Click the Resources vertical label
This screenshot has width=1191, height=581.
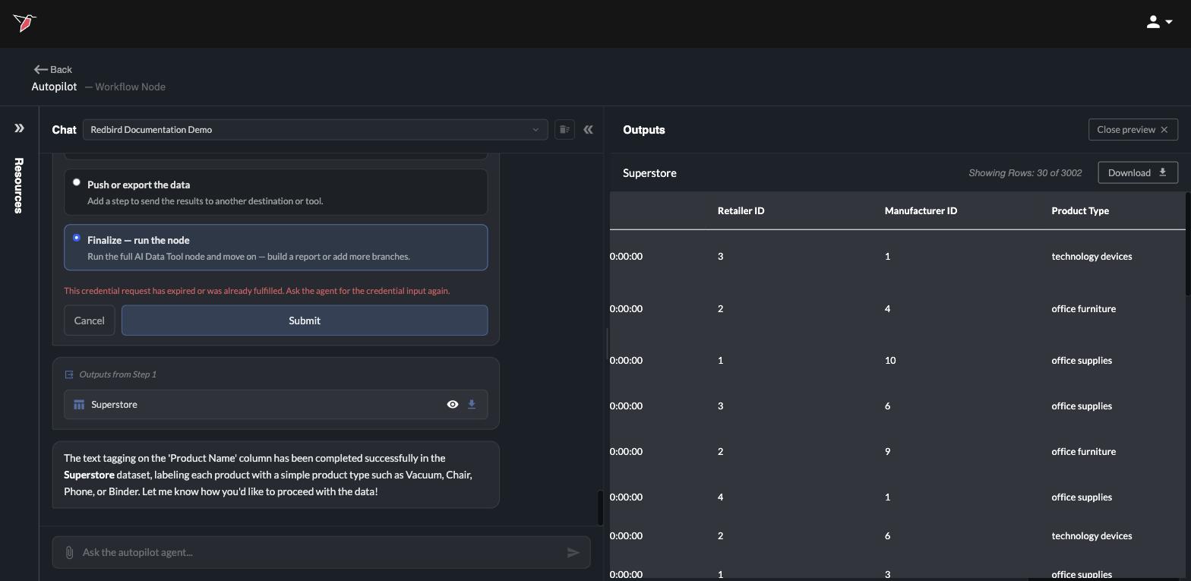pyautogui.click(x=19, y=185)
